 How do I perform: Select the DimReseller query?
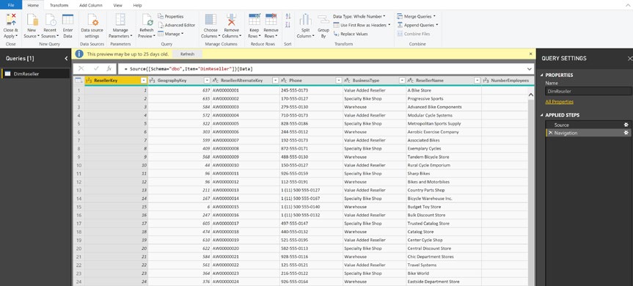(x=35, y=74)
